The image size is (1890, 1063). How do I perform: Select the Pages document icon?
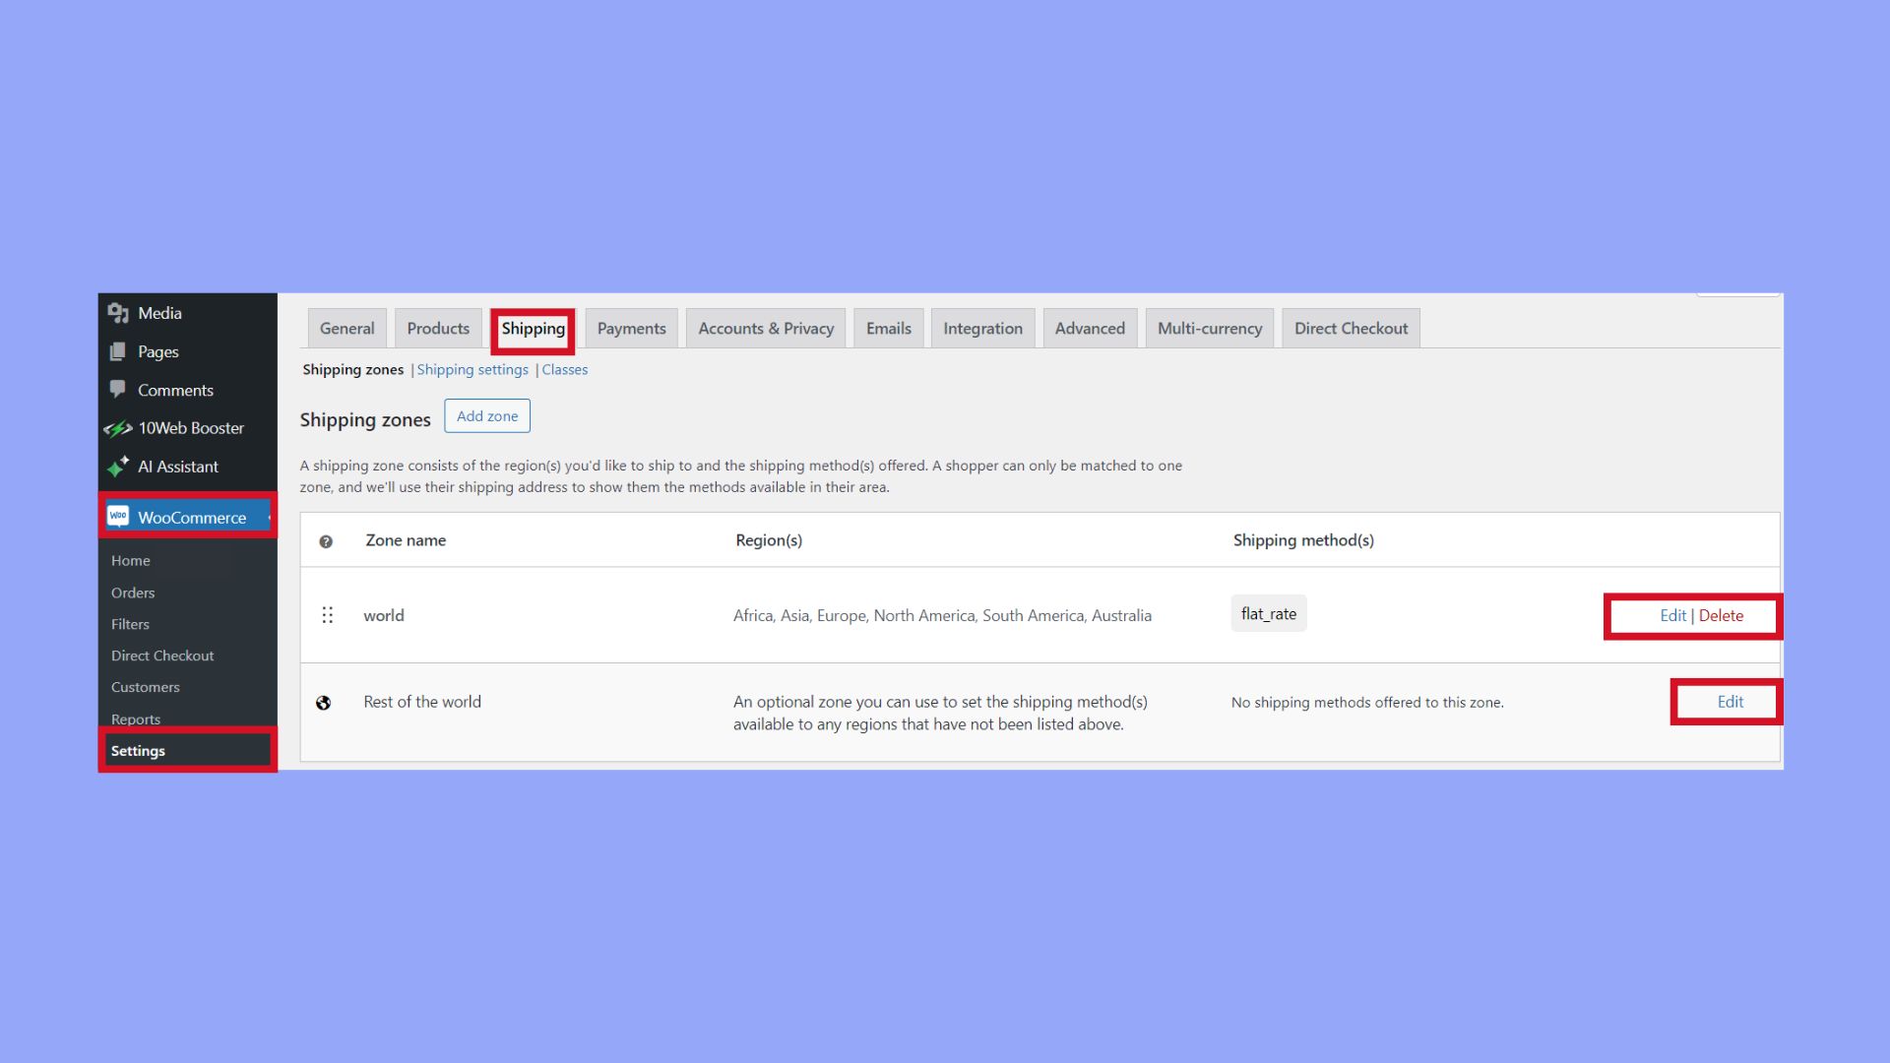[118, 351]
